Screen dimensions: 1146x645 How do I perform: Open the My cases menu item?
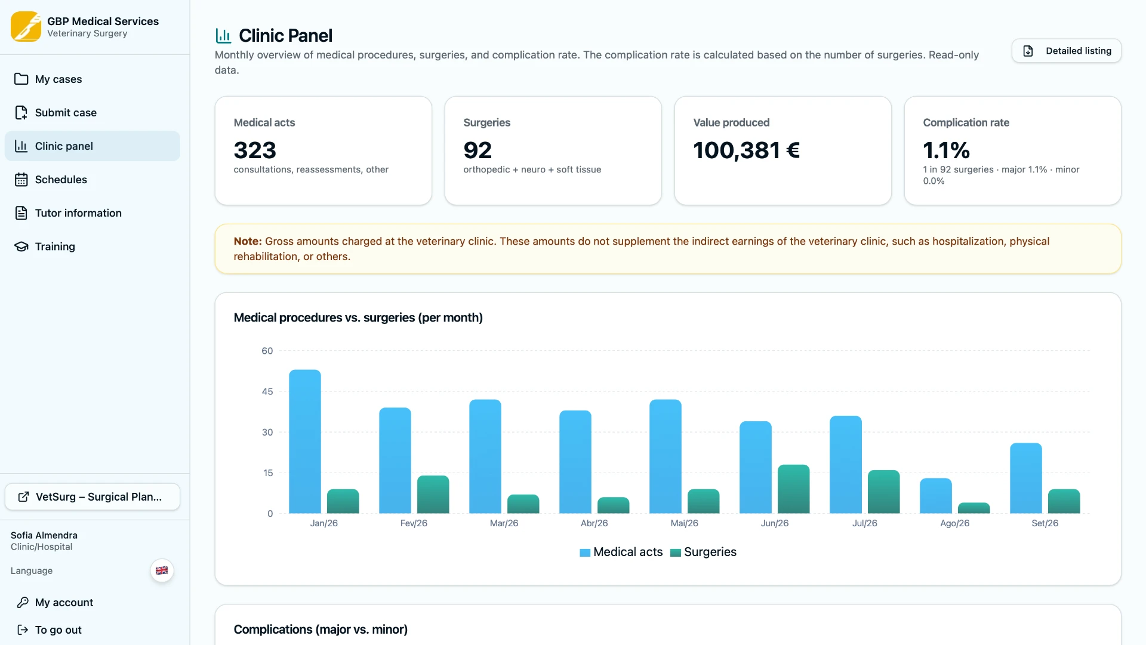point(93,79)
